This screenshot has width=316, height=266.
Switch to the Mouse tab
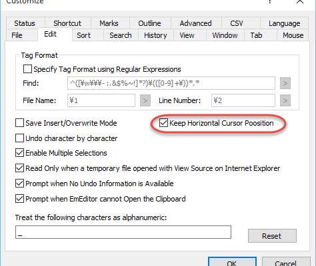click(293, 35)
